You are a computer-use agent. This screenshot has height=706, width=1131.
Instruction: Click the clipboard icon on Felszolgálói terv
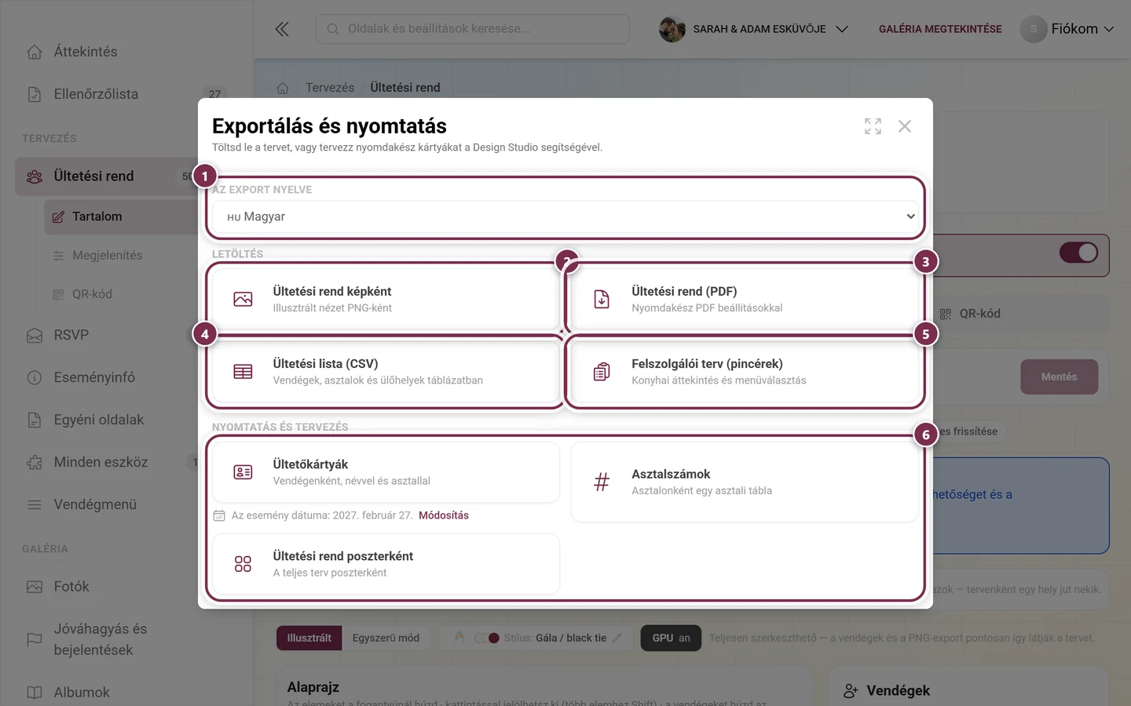coord(602,372)
